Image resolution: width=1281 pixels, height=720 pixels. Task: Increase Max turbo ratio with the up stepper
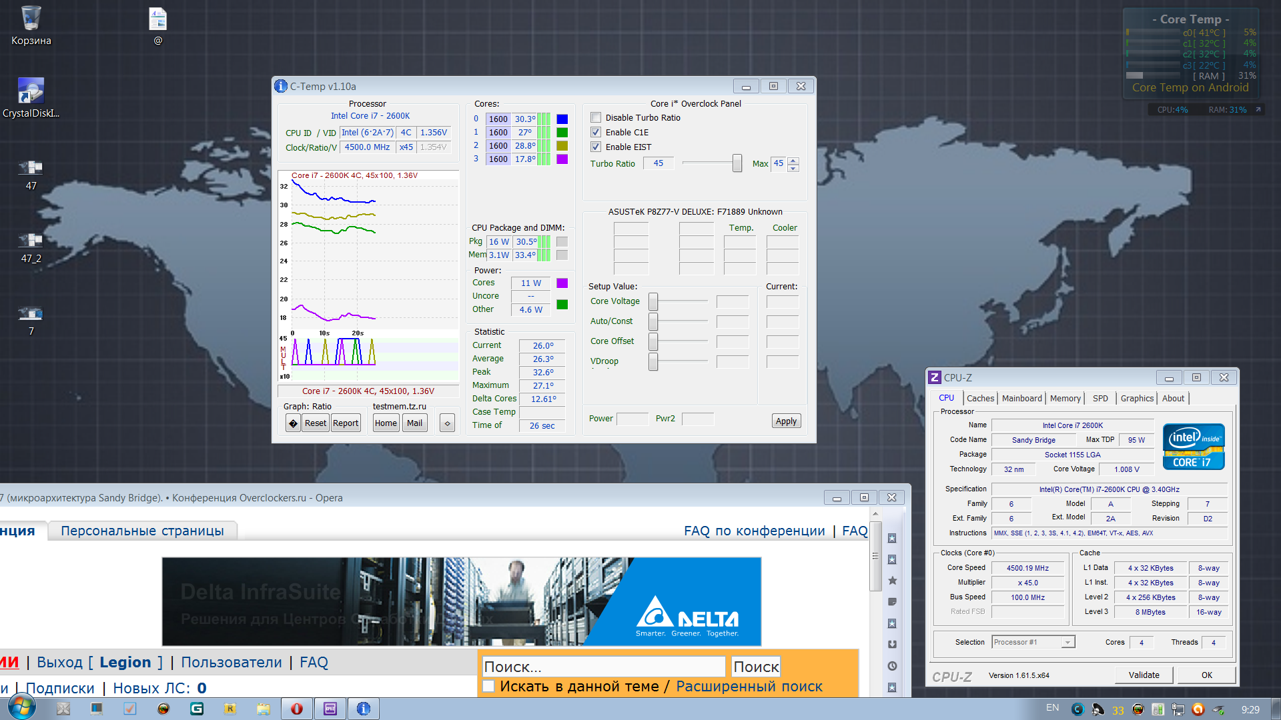[793, 160]
